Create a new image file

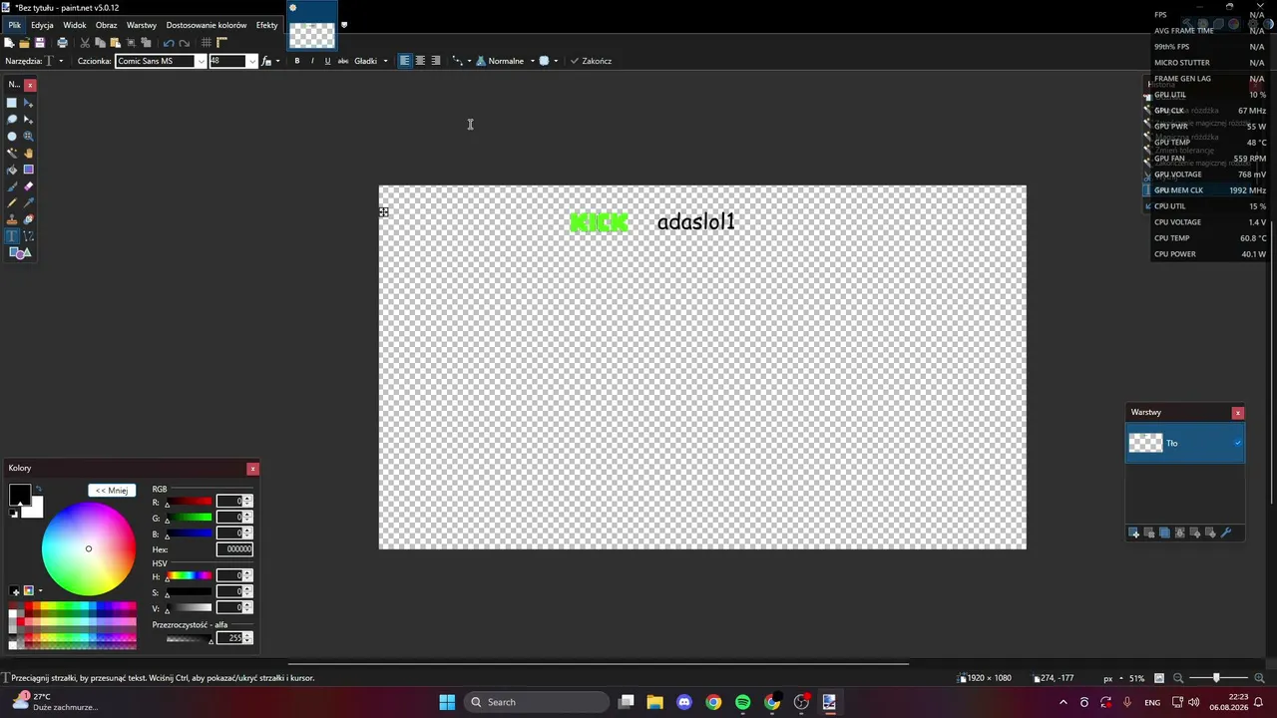[x=9, y=43]
